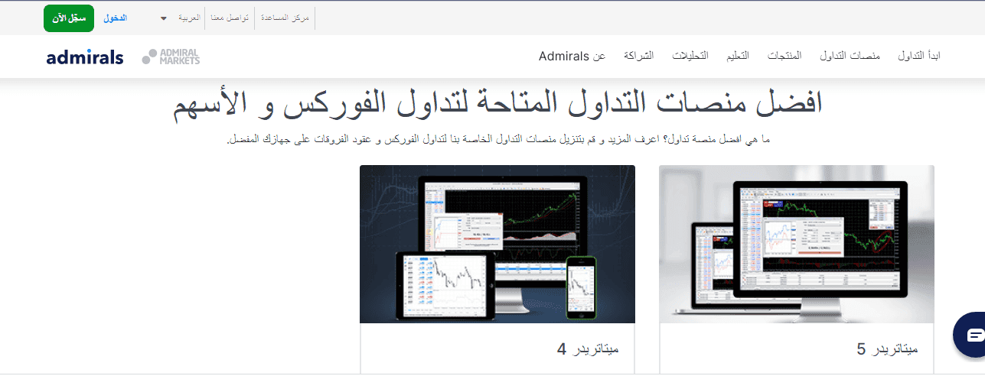
Task: Select the ميتاتريدر 4 card title
Action: [588, 350]
